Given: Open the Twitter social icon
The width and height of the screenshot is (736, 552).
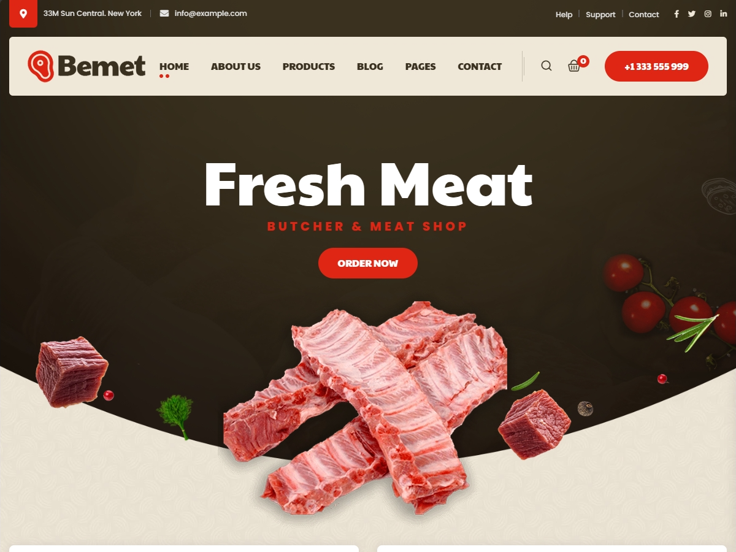Looking at the screenshot, I should point(692,14).
